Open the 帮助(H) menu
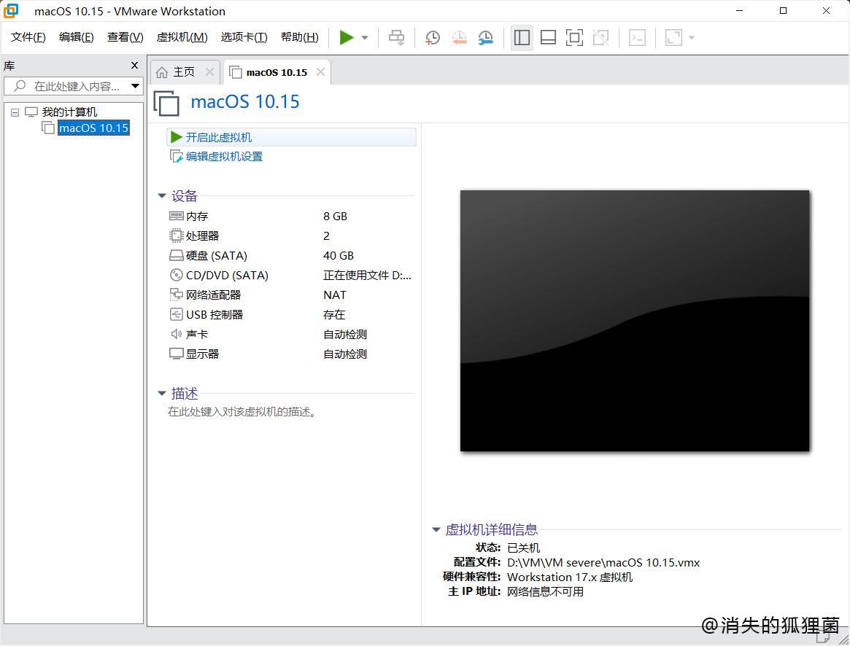This screenshot has height=646, width=850. pos(300,37)
